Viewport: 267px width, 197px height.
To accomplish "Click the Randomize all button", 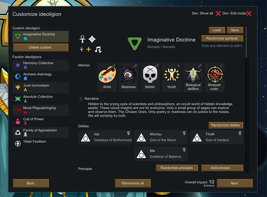I will tap(133, 183).
